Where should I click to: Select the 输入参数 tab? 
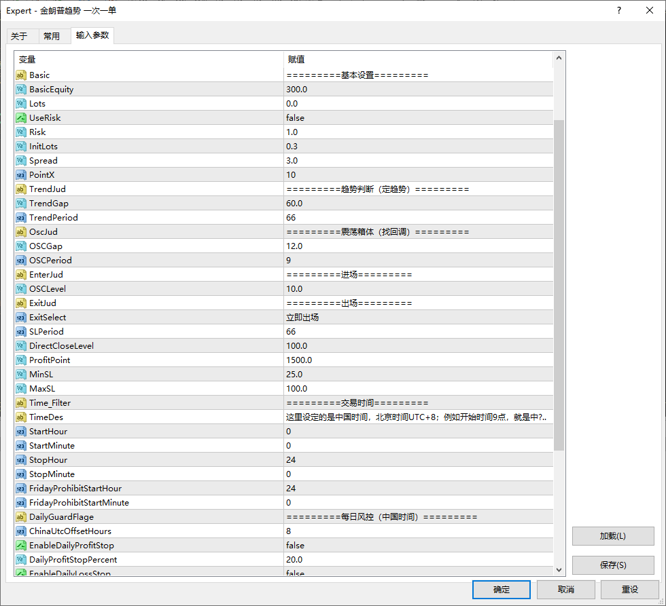pos(92,35)
